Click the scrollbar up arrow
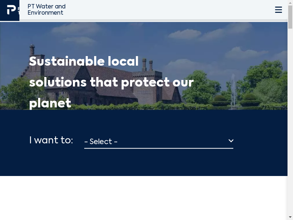The width and height of the screenshot is (293, 220). tap(290, 3)
